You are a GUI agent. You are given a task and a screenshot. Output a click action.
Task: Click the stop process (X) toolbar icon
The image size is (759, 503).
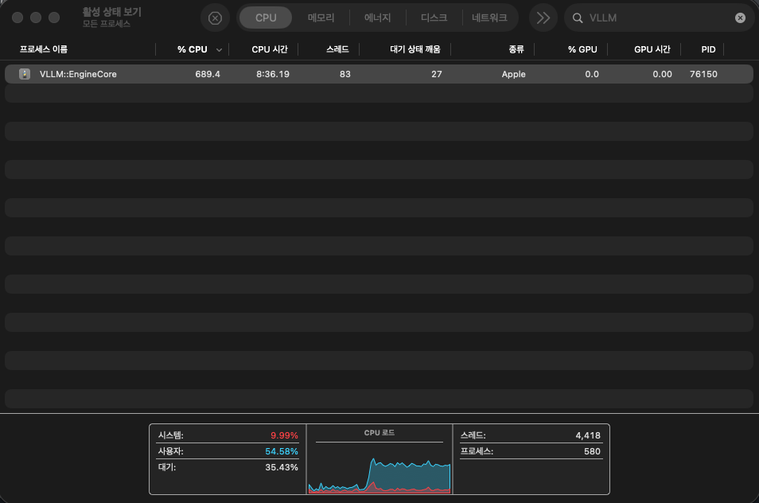[x=215, y=18]
